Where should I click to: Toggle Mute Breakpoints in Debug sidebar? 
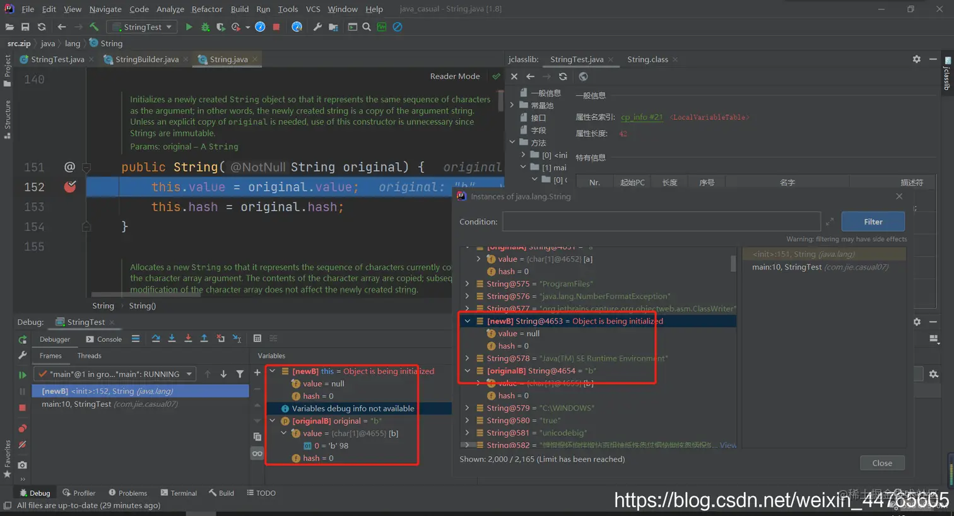tap(23, 445)
